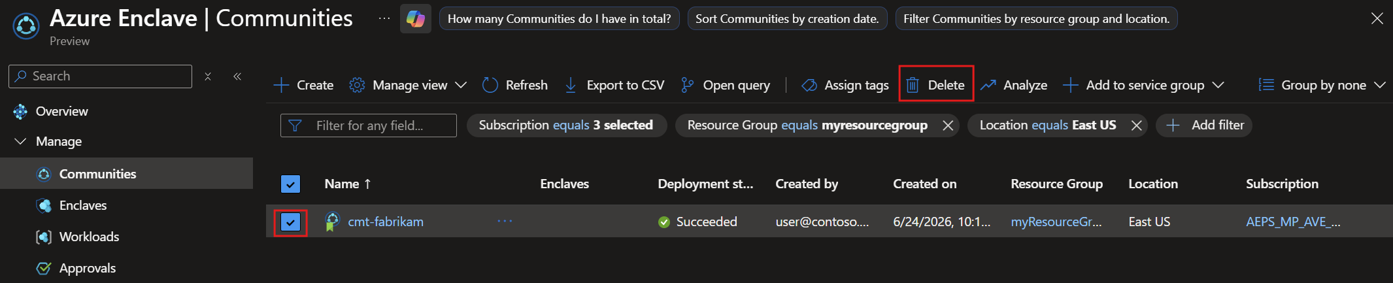Edit the Location equals East US filter

[1047, 125]
